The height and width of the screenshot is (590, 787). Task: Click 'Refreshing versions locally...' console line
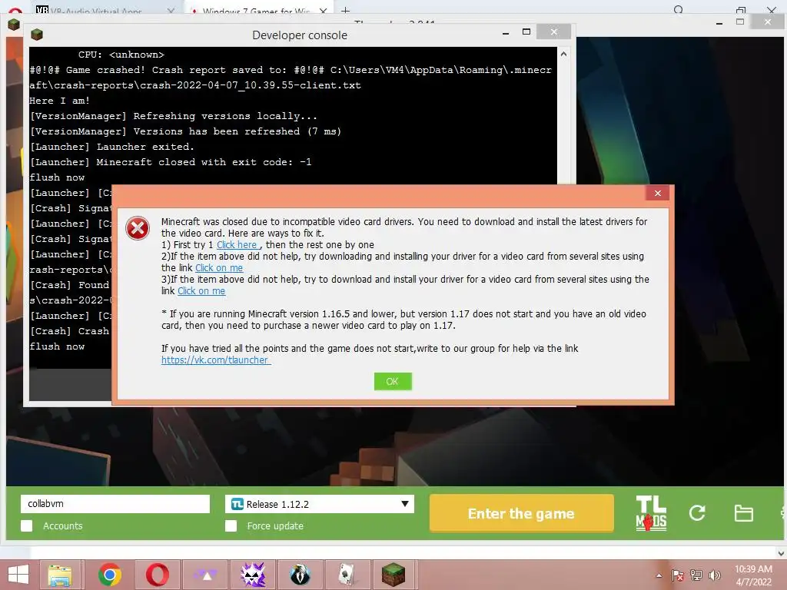[x=174, y=116]
